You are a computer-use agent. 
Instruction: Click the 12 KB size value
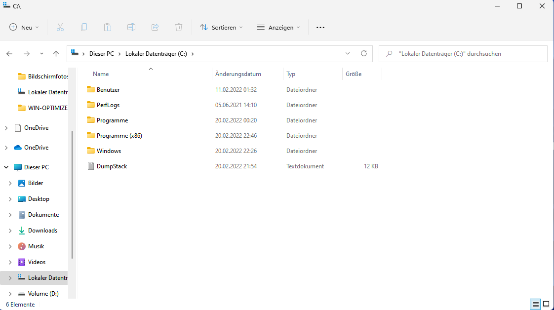point(371,166)
